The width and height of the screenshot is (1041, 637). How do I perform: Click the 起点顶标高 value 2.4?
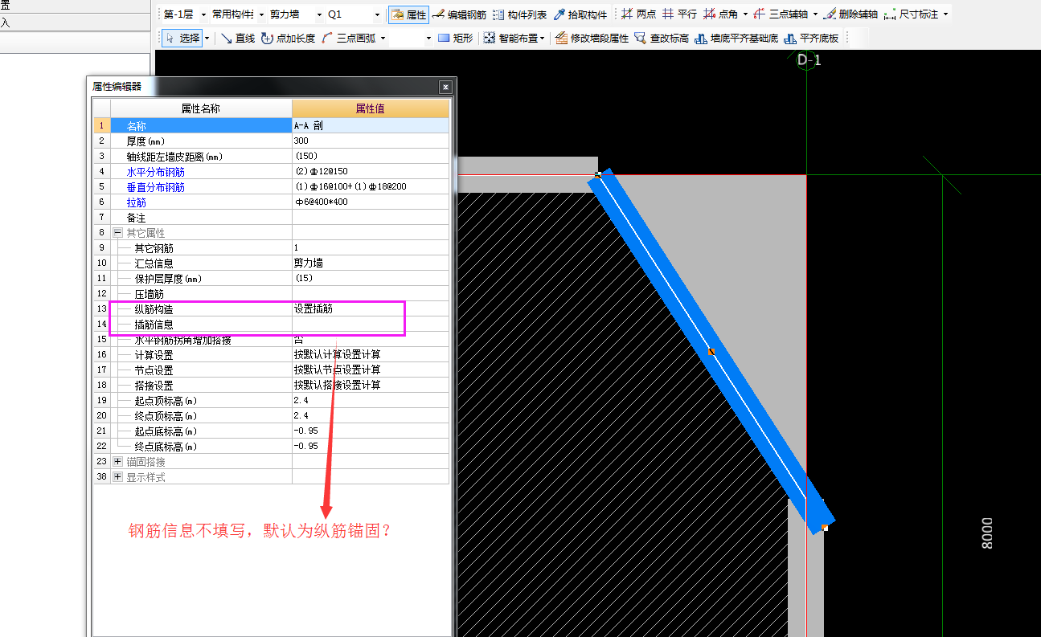370,400
